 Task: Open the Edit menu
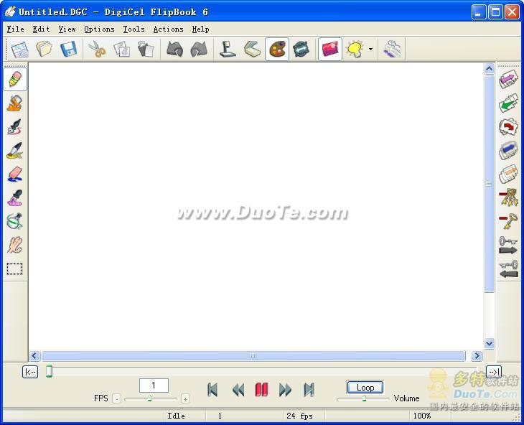[41, 29]
